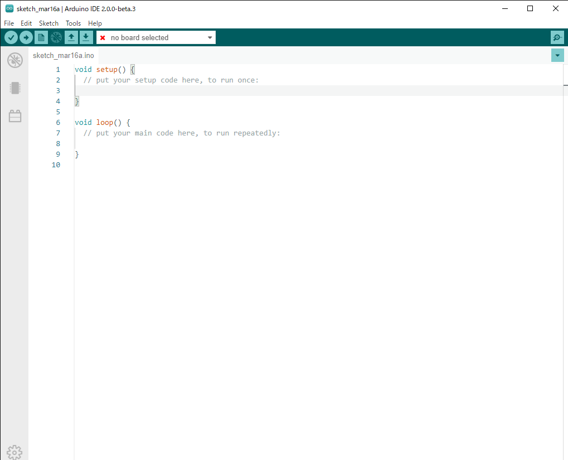This screenshot has height=460, width=568.
Task: Open the no board selected dropdown
Action: click(x=156, y=37)
